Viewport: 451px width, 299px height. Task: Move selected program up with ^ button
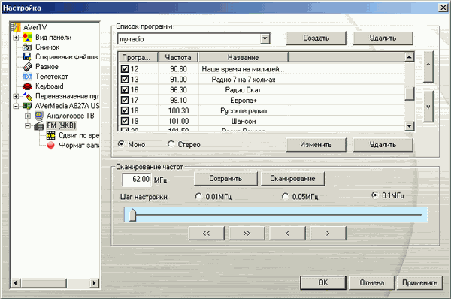click(428, 67)
